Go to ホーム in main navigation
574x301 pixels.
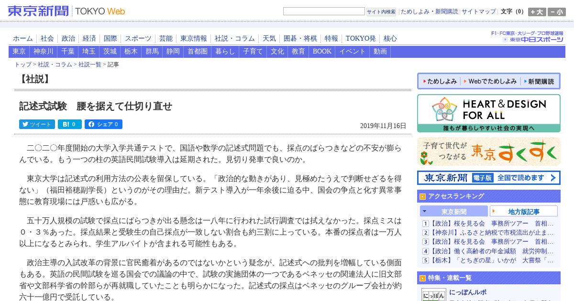coord(23,39)
